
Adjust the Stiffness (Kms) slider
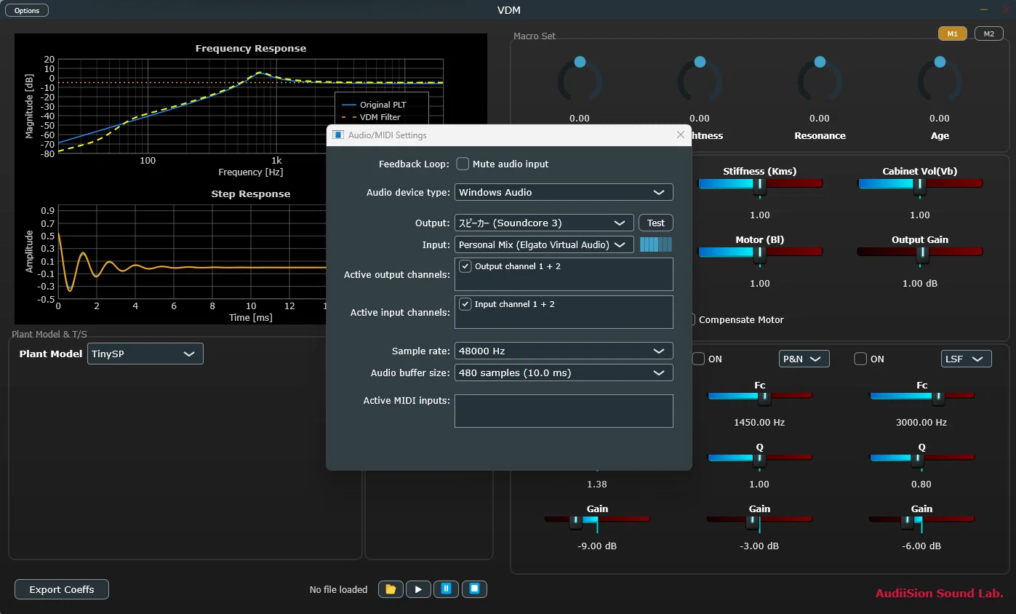pos(760,184)
